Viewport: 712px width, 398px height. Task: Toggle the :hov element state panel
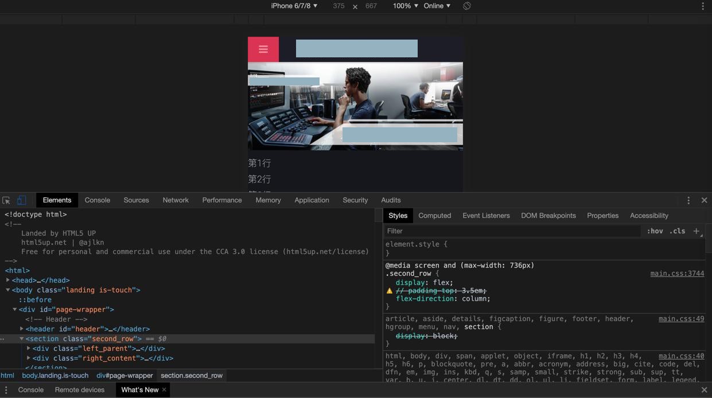[x=655, y=231]
